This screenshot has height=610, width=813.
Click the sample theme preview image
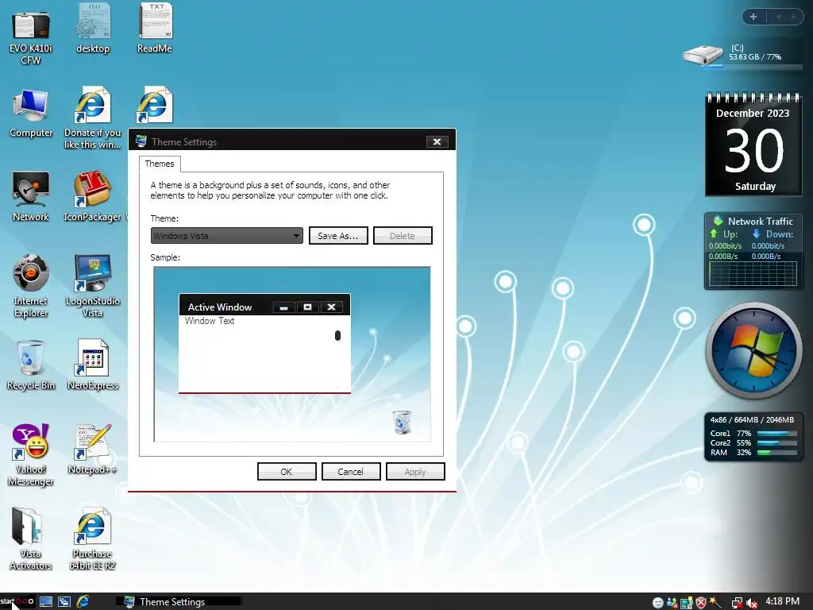click(292, 354)
